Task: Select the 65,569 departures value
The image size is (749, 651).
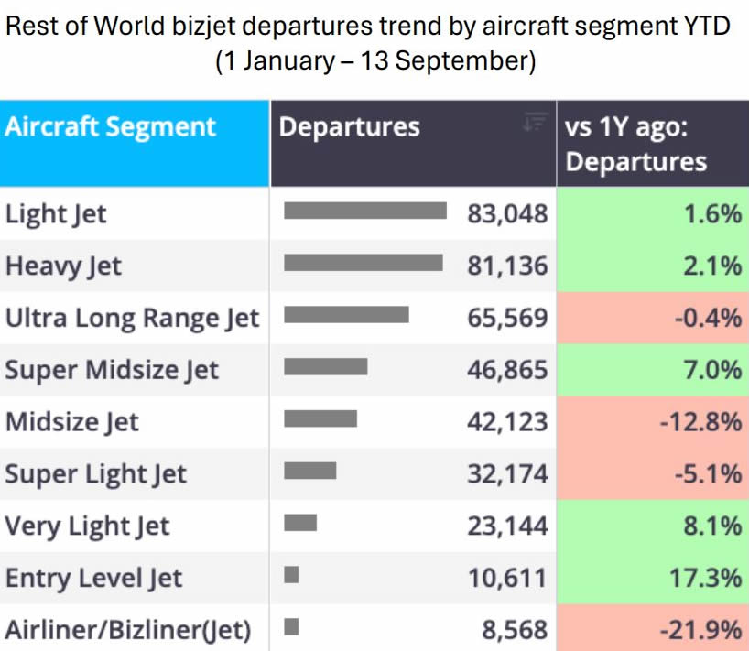Action: (507, 318)
